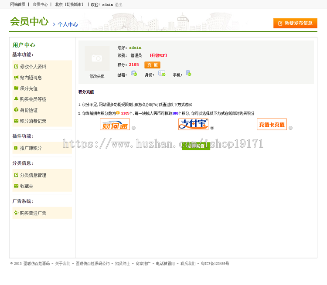
Task: Open 分类信息管理 in sidebar
Action: (x=33, y=175)
